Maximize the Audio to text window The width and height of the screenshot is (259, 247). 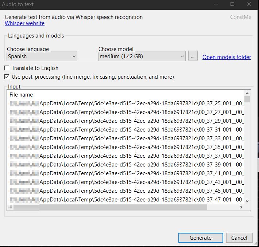coord(232,4)
